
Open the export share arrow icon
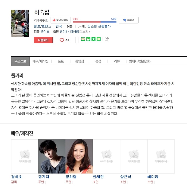tap(107, 39)
